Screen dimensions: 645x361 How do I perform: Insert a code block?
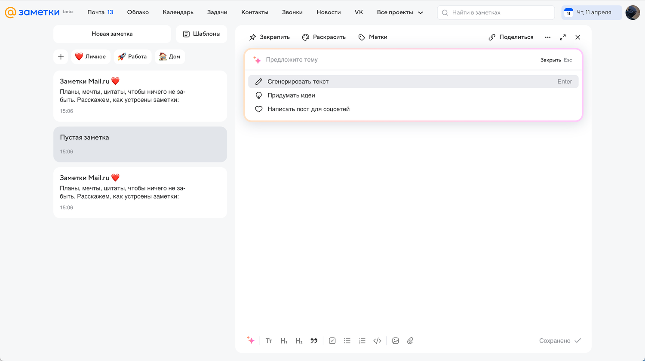point(377,341)
